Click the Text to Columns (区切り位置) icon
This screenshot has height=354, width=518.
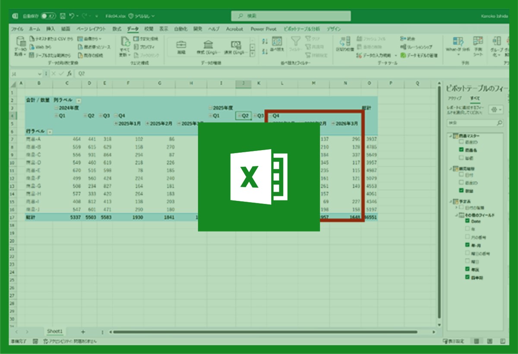click(344, 43)
